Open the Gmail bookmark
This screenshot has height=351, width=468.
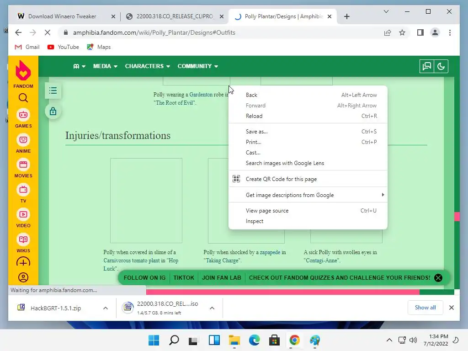pyautogui.click(x=27, y=47)
